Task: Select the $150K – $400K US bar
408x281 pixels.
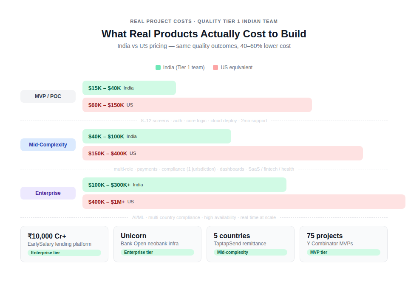Action: [222, 153]
